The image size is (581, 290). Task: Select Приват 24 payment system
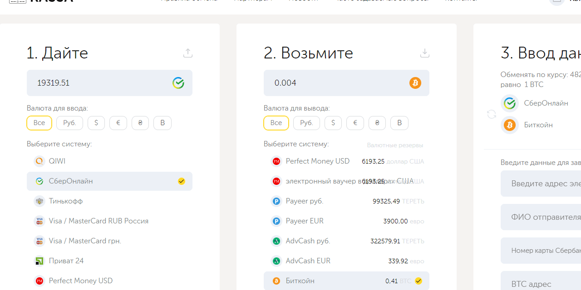pos(66,261)
